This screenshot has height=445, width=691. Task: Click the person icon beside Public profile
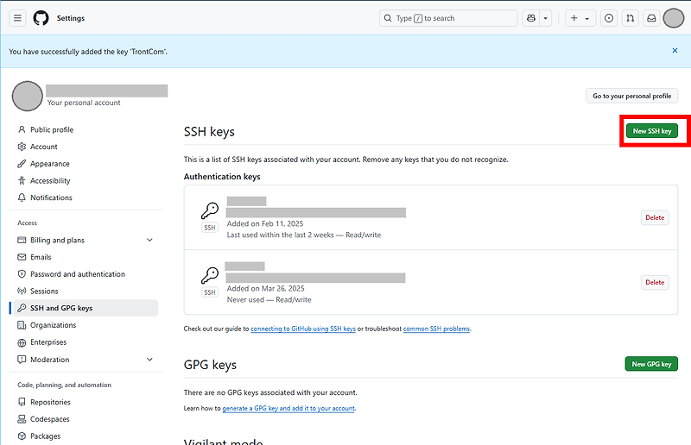pos(22,129)
